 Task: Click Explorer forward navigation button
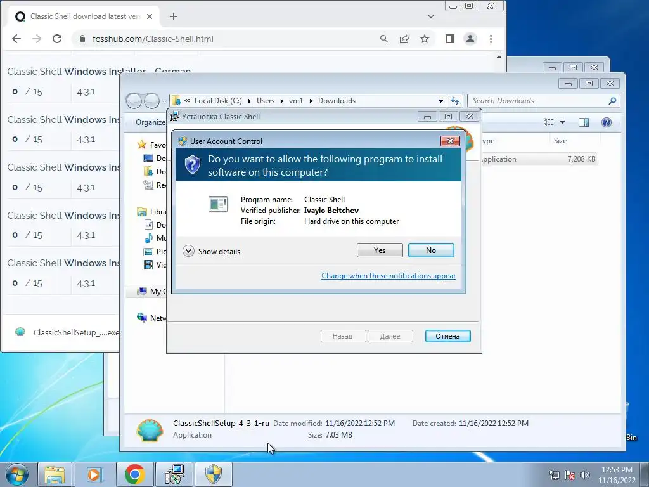(x=151, y=101)
